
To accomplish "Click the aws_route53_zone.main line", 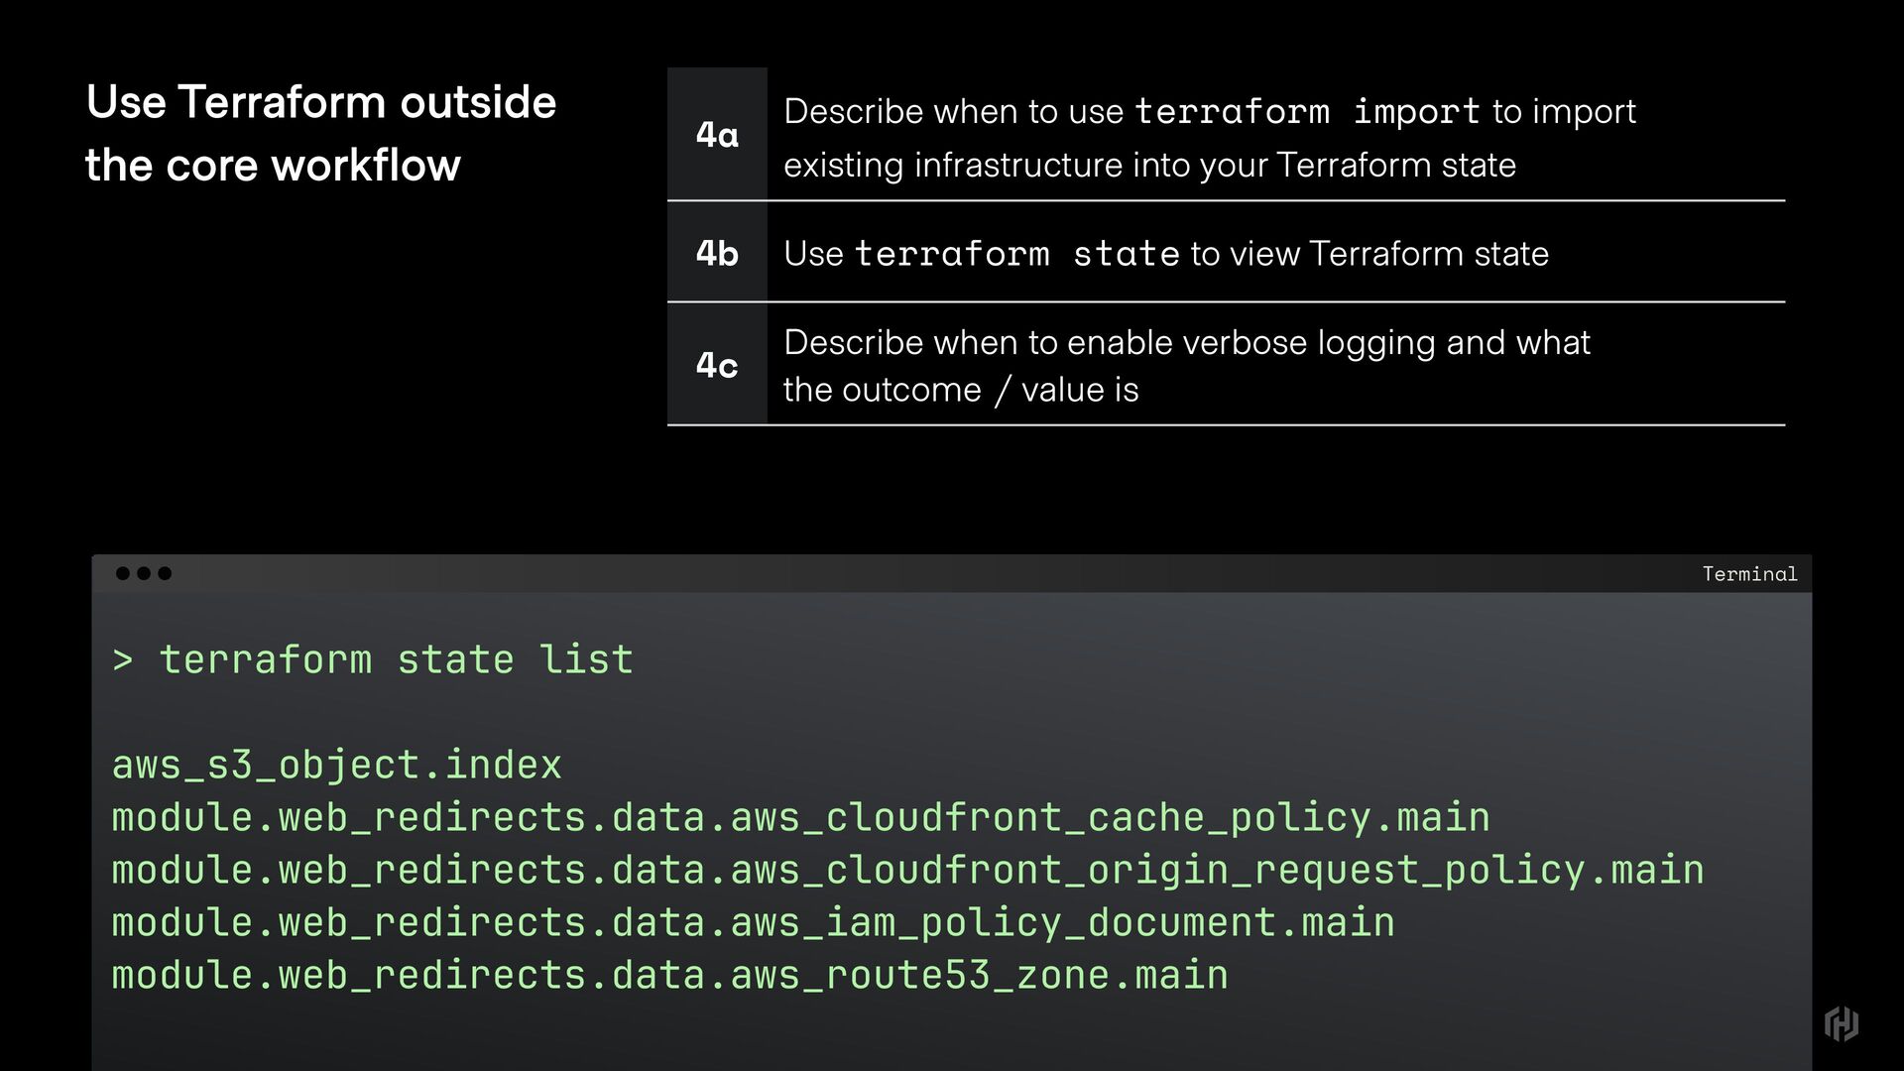I will [670, 975].
